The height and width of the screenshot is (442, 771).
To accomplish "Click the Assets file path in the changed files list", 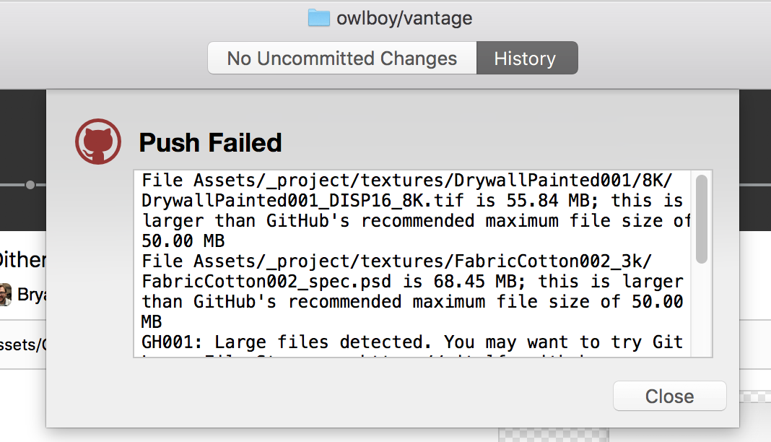I will [23, 344].
